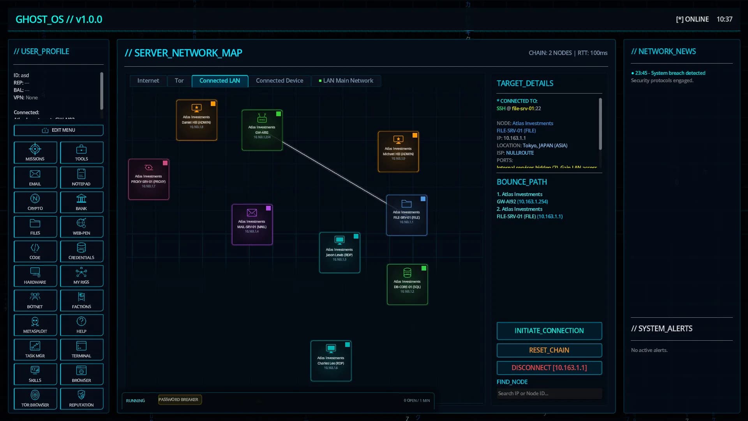Open the Files browser

[x=35, y=226]
